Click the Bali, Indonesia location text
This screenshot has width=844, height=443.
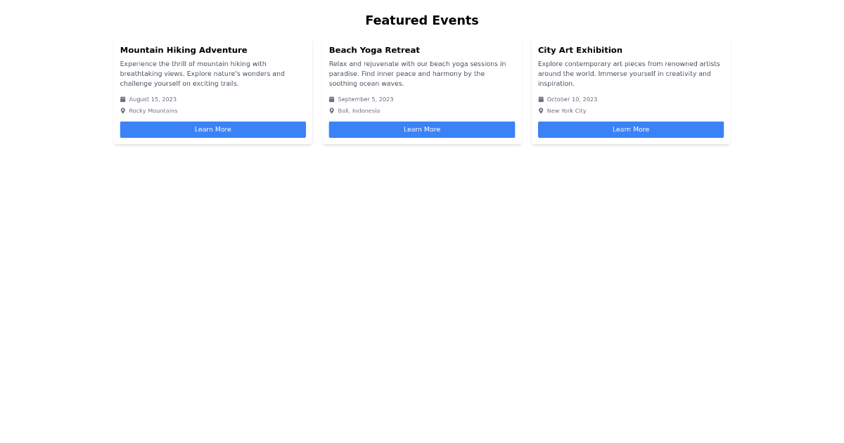pyautogui.click(x=359, y=110)
